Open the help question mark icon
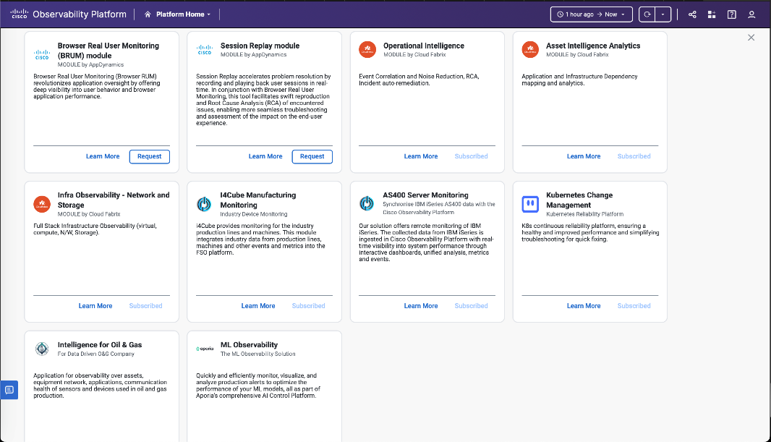 click(732, 14)
